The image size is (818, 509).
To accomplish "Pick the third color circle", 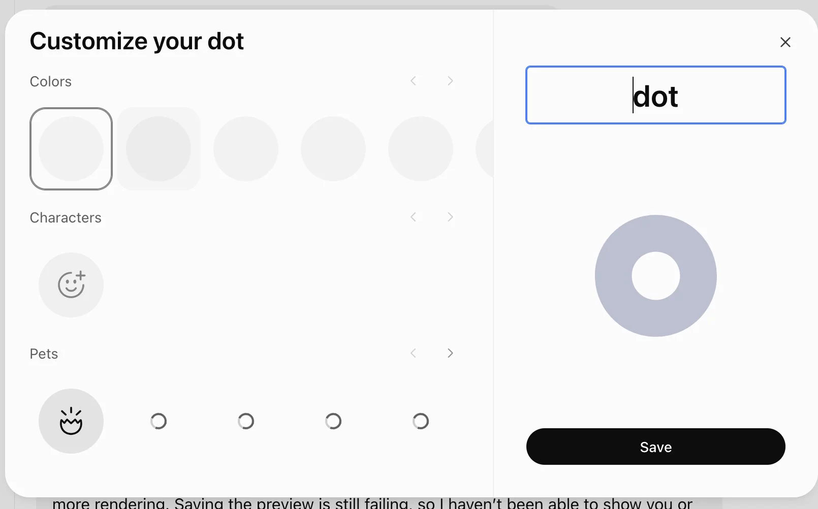I will pyautogui.click(x=246, y=149).
